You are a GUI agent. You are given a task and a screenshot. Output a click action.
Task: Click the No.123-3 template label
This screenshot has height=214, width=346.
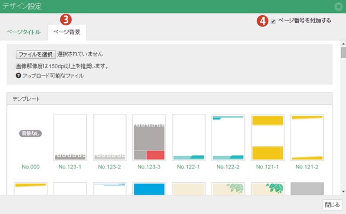click(149, 167)
